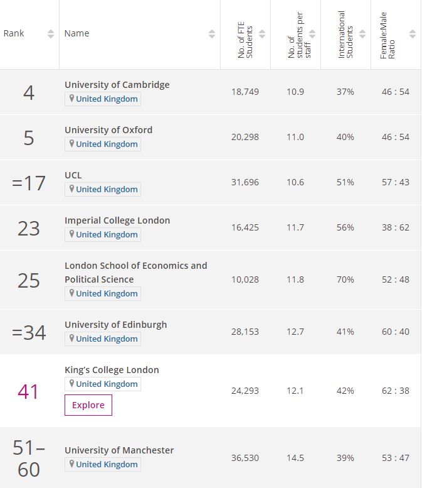422x488 pixels.
Task: Open University of Manchester link
Action: (119, 450)
